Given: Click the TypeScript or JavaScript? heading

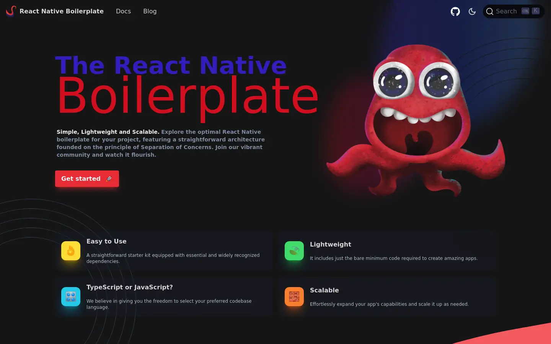Looking at the screenshot, I should pos(130,287).
